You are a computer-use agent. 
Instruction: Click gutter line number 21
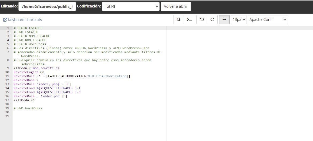tap(7, 116)
